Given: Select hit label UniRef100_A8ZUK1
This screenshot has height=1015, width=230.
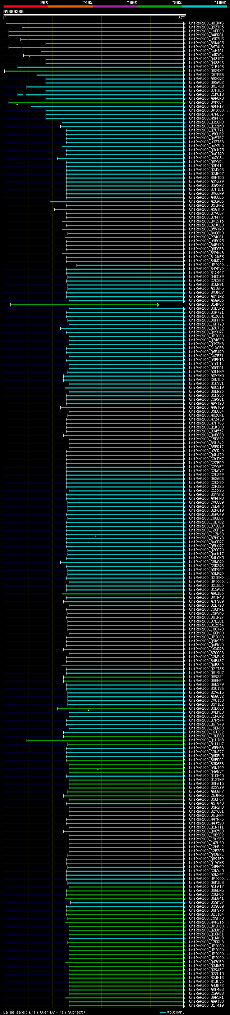Looking at the screenshot, I should pyautogui.click(x=206, y=415).
